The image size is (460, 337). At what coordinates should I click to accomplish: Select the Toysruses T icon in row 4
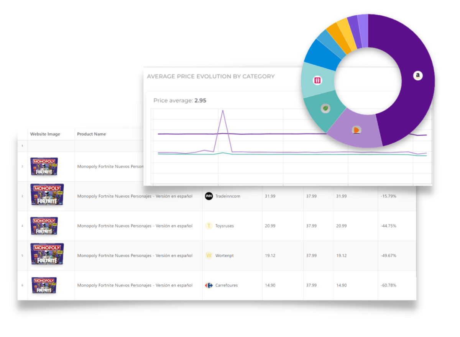[209, 226]
